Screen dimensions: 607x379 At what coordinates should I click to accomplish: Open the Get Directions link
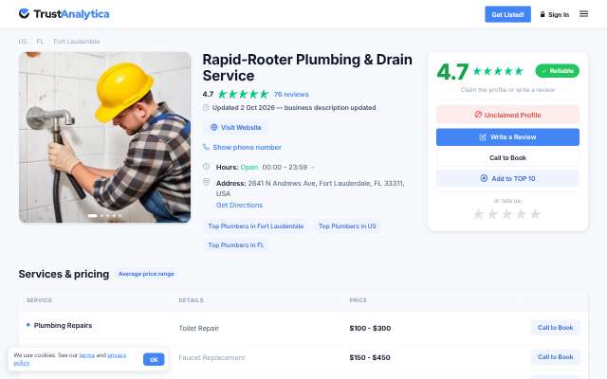coord(239,205)
